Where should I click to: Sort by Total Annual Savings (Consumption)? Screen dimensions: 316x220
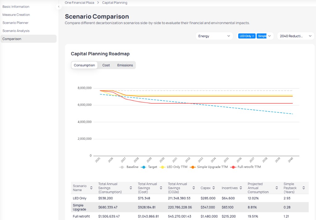click(131, 188)
